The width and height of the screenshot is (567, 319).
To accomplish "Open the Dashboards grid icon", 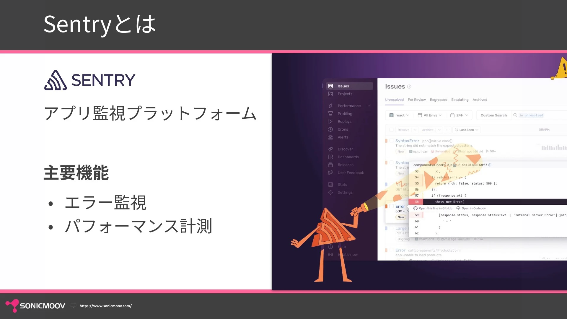I will [x=330, y=157].
